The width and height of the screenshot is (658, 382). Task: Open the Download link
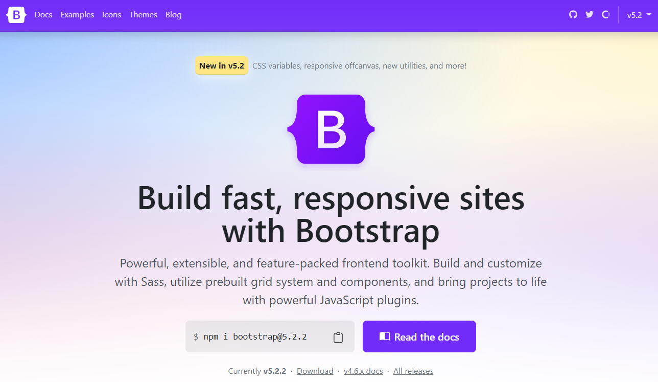[315, 371]
